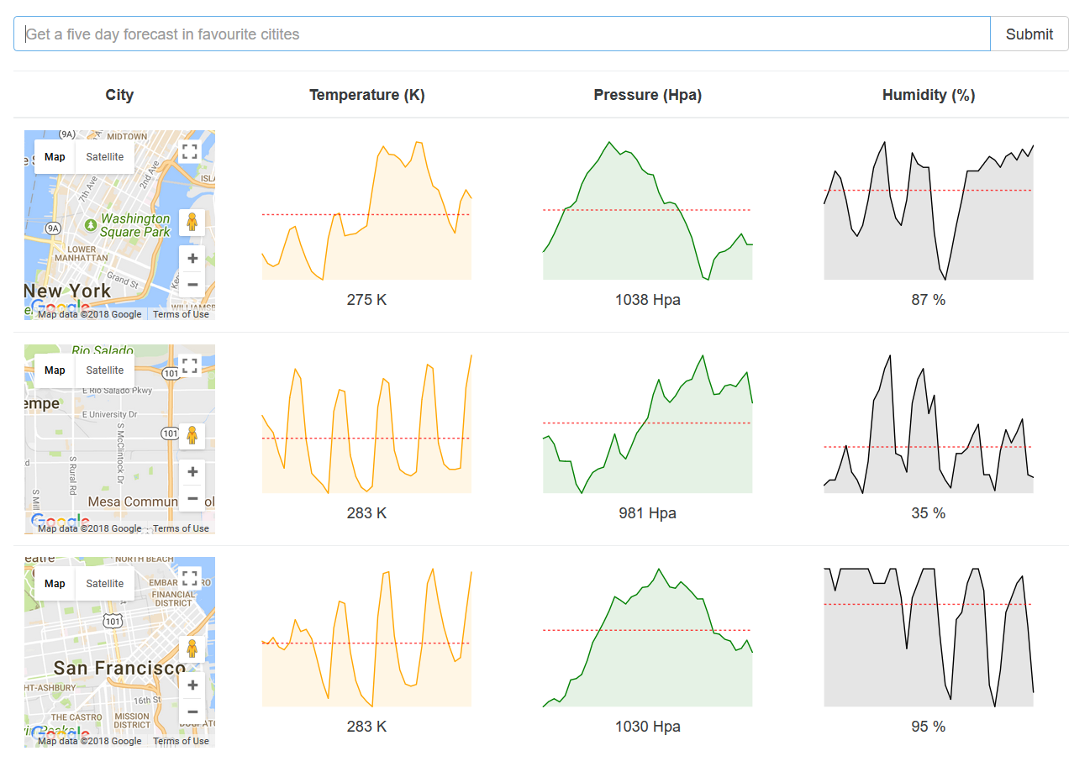Click the Tempe pressure chart
This screenshot has height=772, width=1090.
click(647, 423)
